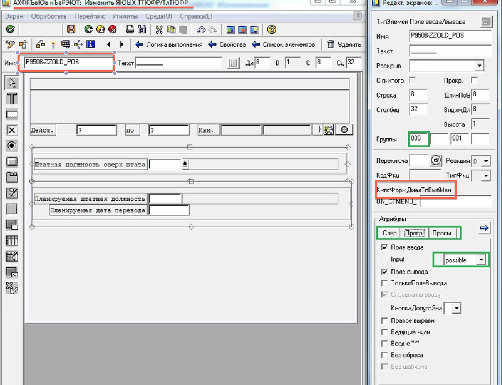The image size is (502, 385).
Task: Switch to the 'Прогр.' attributes tab
Action: point(414,233)
